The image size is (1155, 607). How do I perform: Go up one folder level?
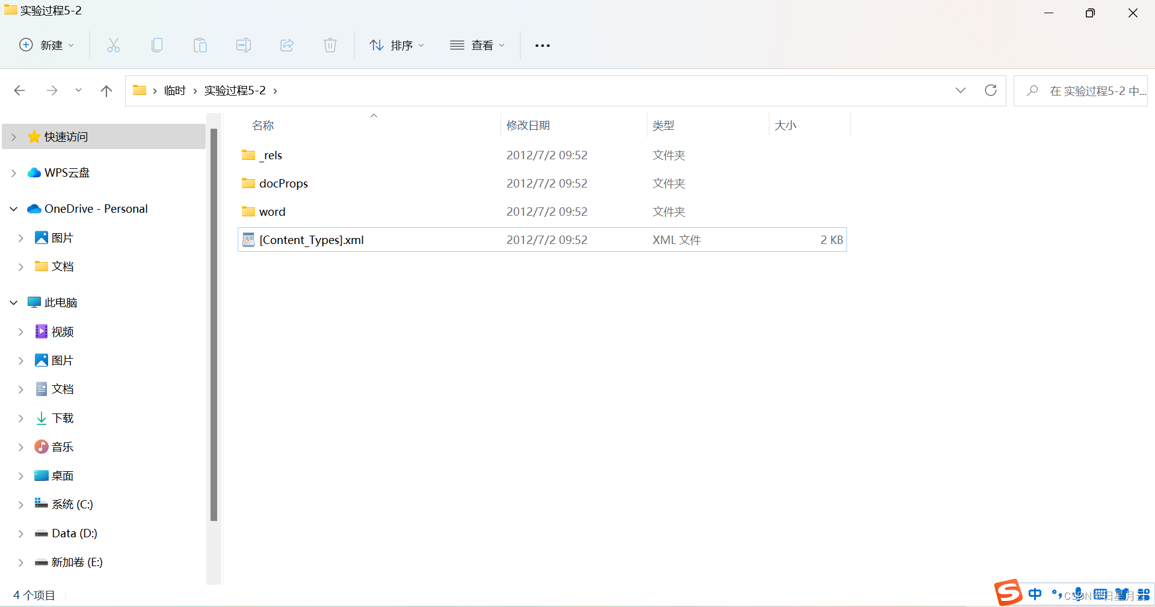[x=106, y=91]
